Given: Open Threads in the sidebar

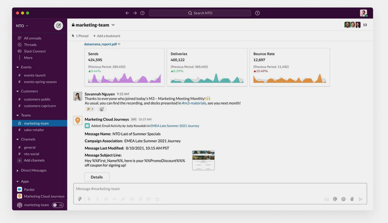Looking at the screenshot, I should pos(30,45).
